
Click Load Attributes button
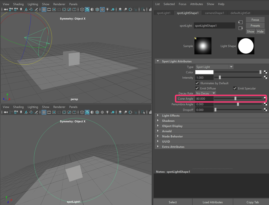tap(213, 202)
